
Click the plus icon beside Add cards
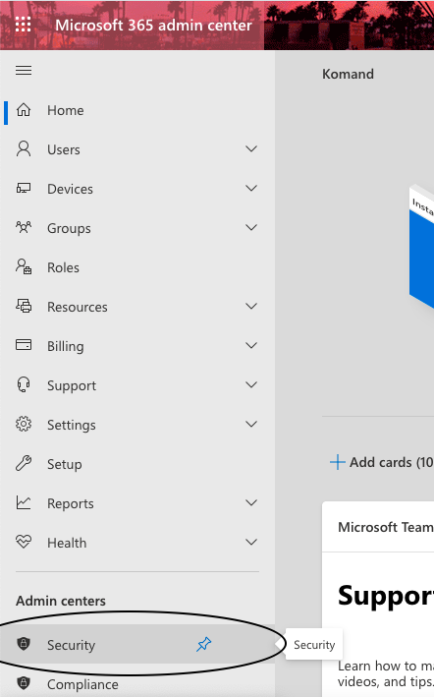click(337, 462)
